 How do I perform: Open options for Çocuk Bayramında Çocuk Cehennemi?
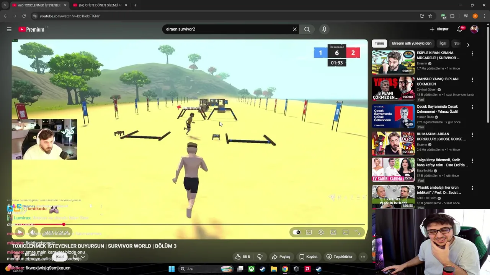click(472, 107)
